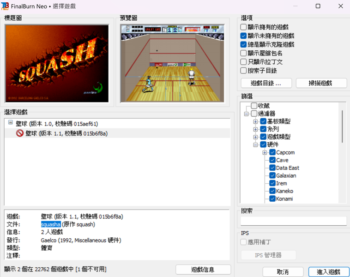Click the Gaelco (1992, Miscellaneous 硬件) text
This screenshot has height=277, width=350.
point(81,241)
